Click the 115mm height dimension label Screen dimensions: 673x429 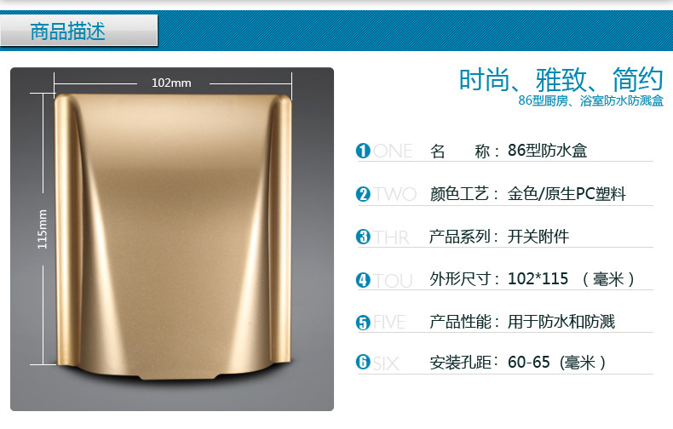pyautogui.click(x=42, y=229)
